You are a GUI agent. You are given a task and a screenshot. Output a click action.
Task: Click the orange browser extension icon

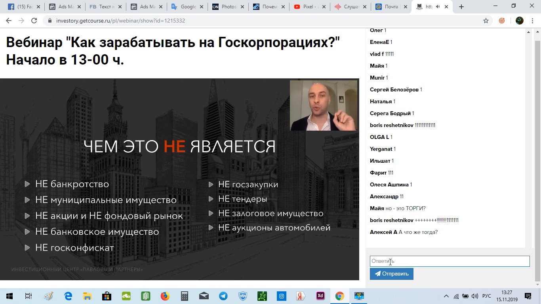(502, 20)
